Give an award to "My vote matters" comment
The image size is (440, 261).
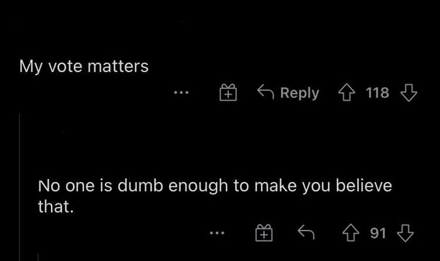pos(228,93)
